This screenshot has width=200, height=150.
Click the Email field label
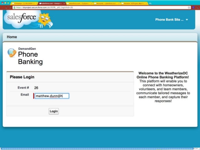(25, 95)
